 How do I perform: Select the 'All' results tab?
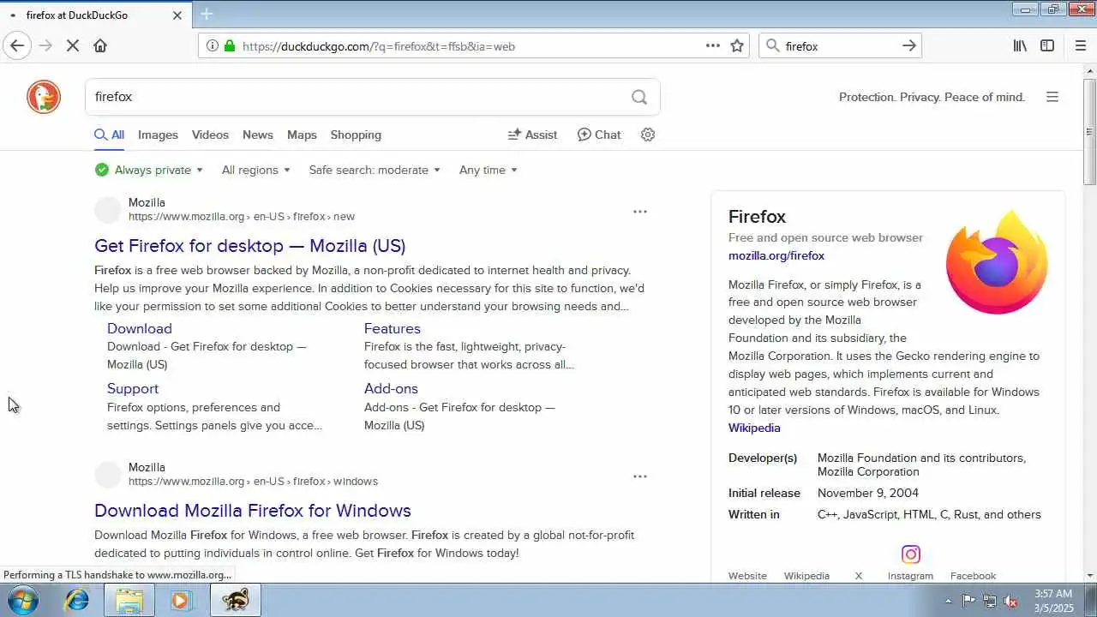[x=109, y=135]
